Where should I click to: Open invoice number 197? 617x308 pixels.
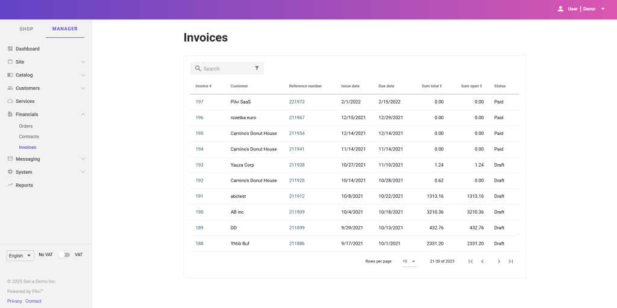[x=199, y=102]
